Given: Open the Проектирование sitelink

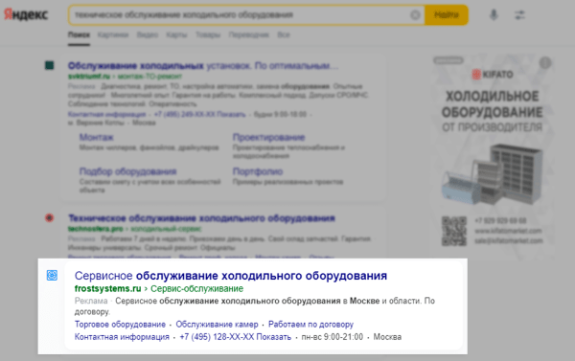Looking at the screenshot, I should (x=268, y=138).
